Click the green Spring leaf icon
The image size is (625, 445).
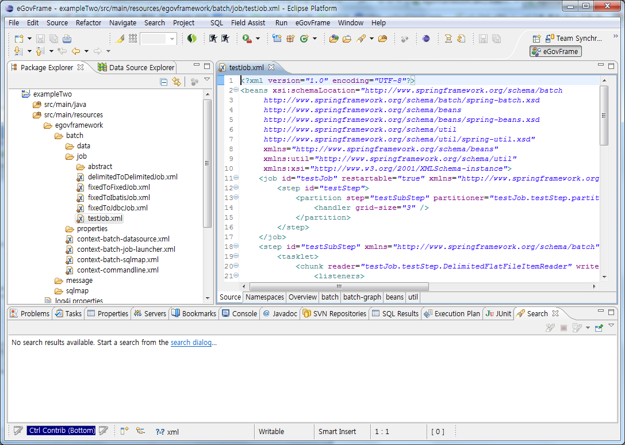[192, 39]
